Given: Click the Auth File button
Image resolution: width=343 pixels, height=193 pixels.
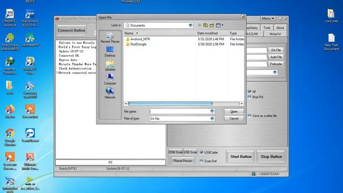Looking at the screenshot, I should point(276,57).
